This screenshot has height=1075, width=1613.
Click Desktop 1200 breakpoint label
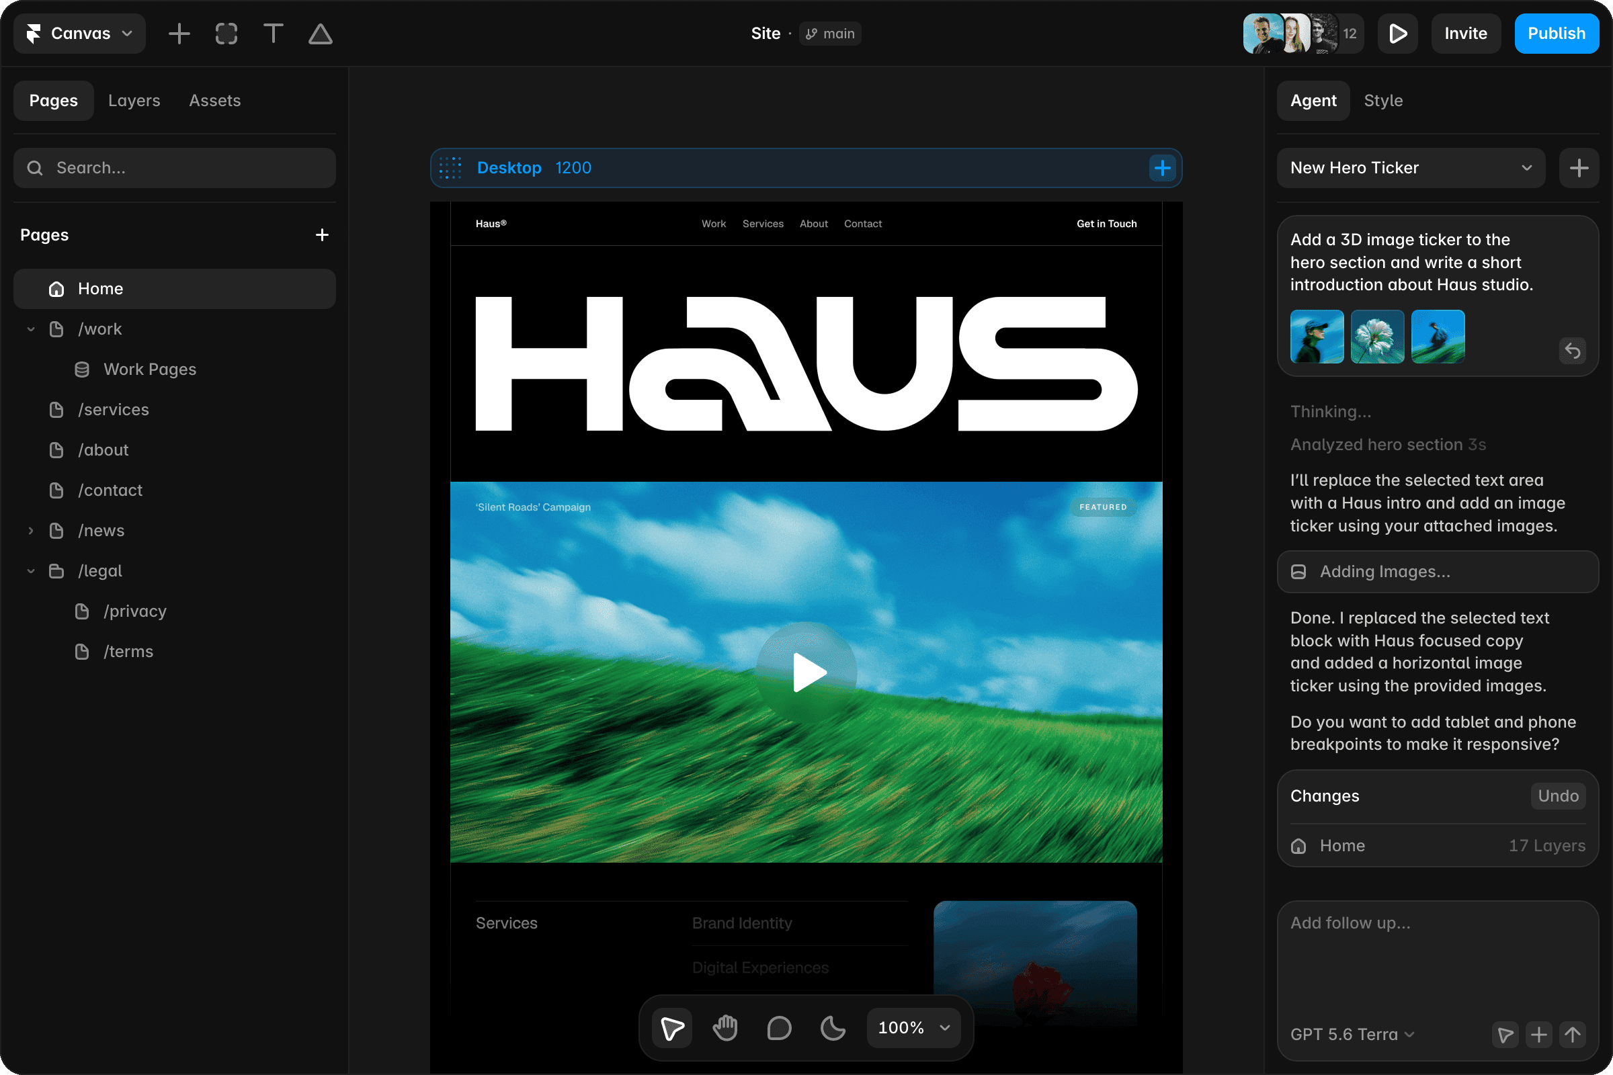click(x=534, y=168)
